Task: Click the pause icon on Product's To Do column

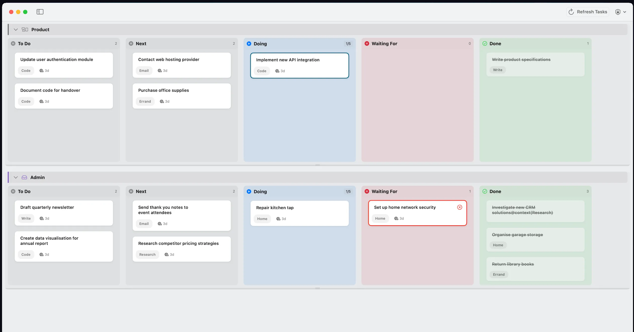Action: [13, 43]
